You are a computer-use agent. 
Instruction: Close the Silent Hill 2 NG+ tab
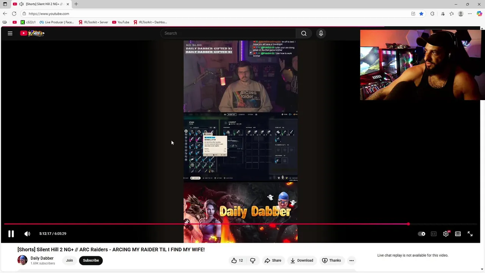[x=68, y=4]
